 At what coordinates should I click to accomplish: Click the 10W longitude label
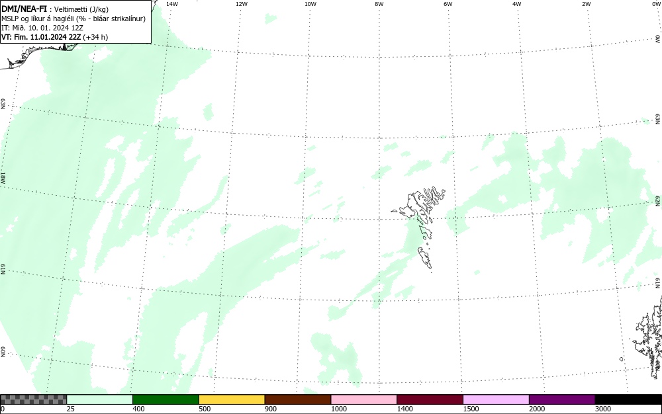pyautogui.click(x=310, y=4)
